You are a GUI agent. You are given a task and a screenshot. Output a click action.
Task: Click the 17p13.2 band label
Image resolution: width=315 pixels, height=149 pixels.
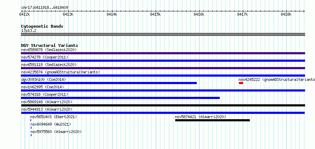[x=29, y=31]
